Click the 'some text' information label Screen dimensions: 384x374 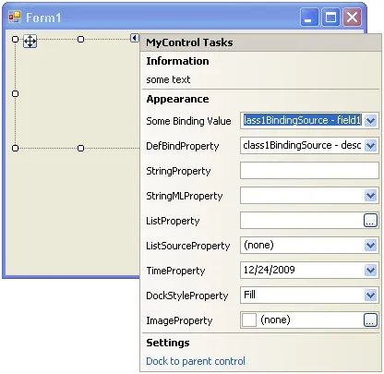(168, 79)
